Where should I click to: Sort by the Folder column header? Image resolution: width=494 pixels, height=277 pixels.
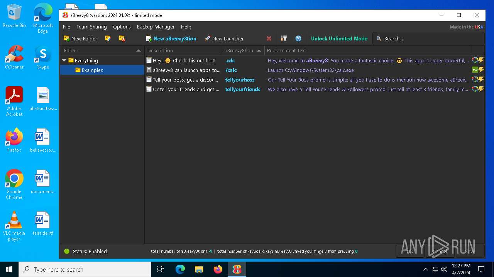102,50
